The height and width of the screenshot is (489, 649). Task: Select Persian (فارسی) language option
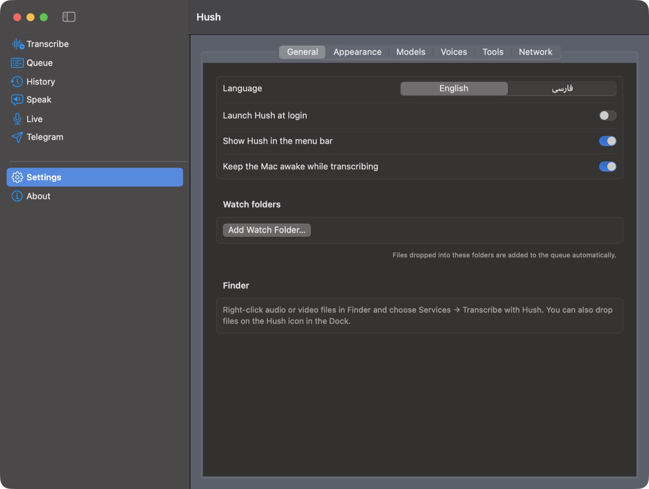click(562, 88)
